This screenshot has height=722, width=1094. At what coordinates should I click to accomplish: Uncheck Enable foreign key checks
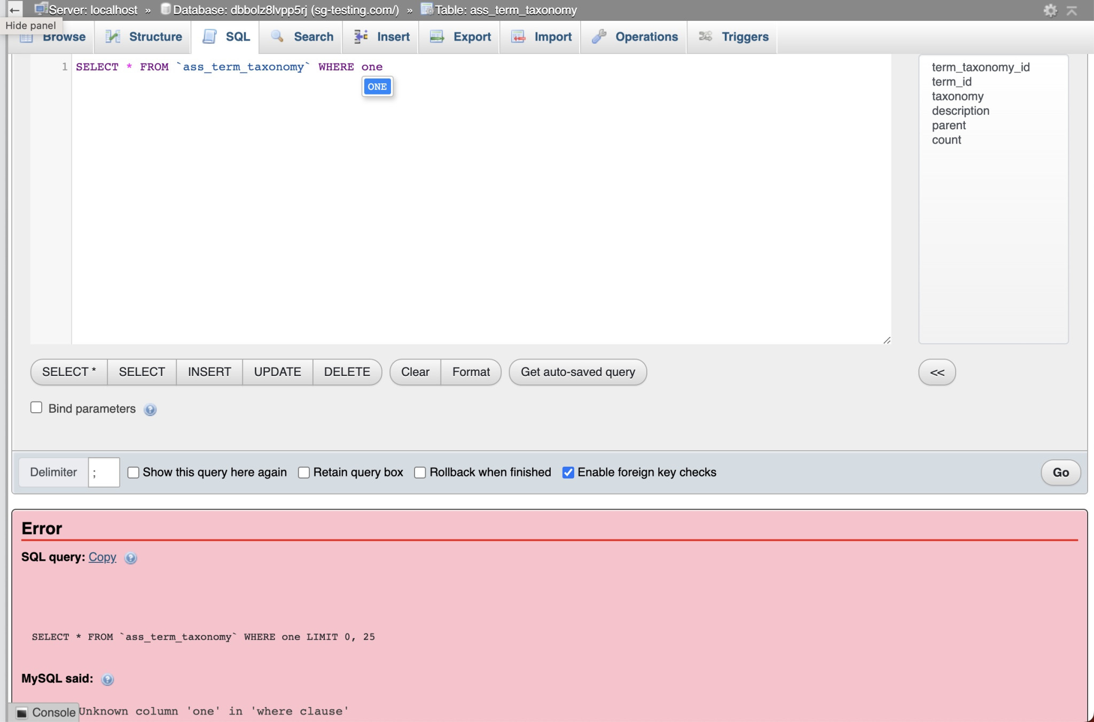coord(568,473)
